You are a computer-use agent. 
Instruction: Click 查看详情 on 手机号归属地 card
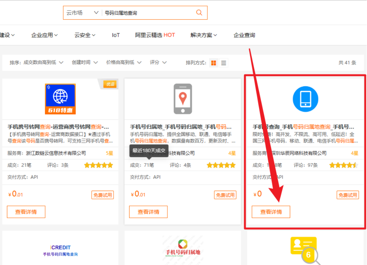(x=148, y=212)
